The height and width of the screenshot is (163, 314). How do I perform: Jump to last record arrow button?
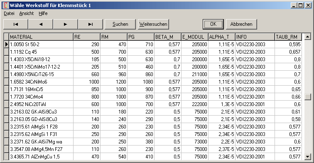click(x=90, y=24)
